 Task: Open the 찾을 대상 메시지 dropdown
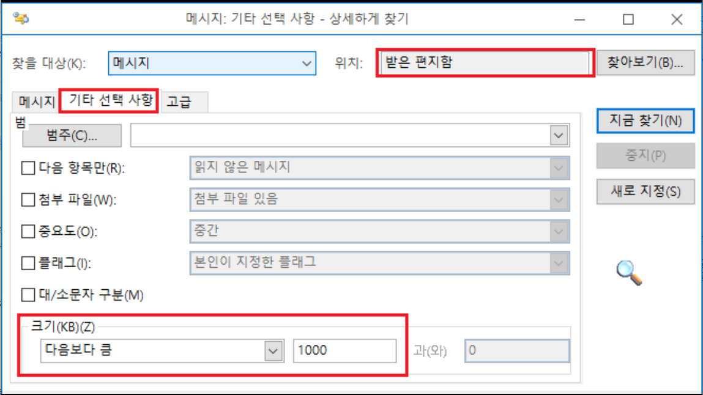212,63
